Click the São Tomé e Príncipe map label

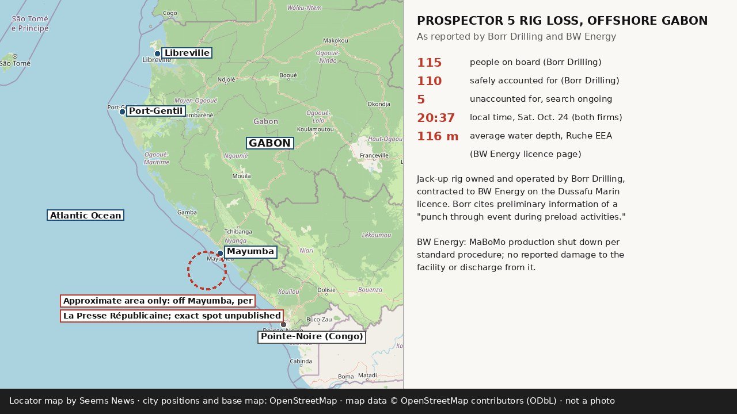(x=30, y=24)
